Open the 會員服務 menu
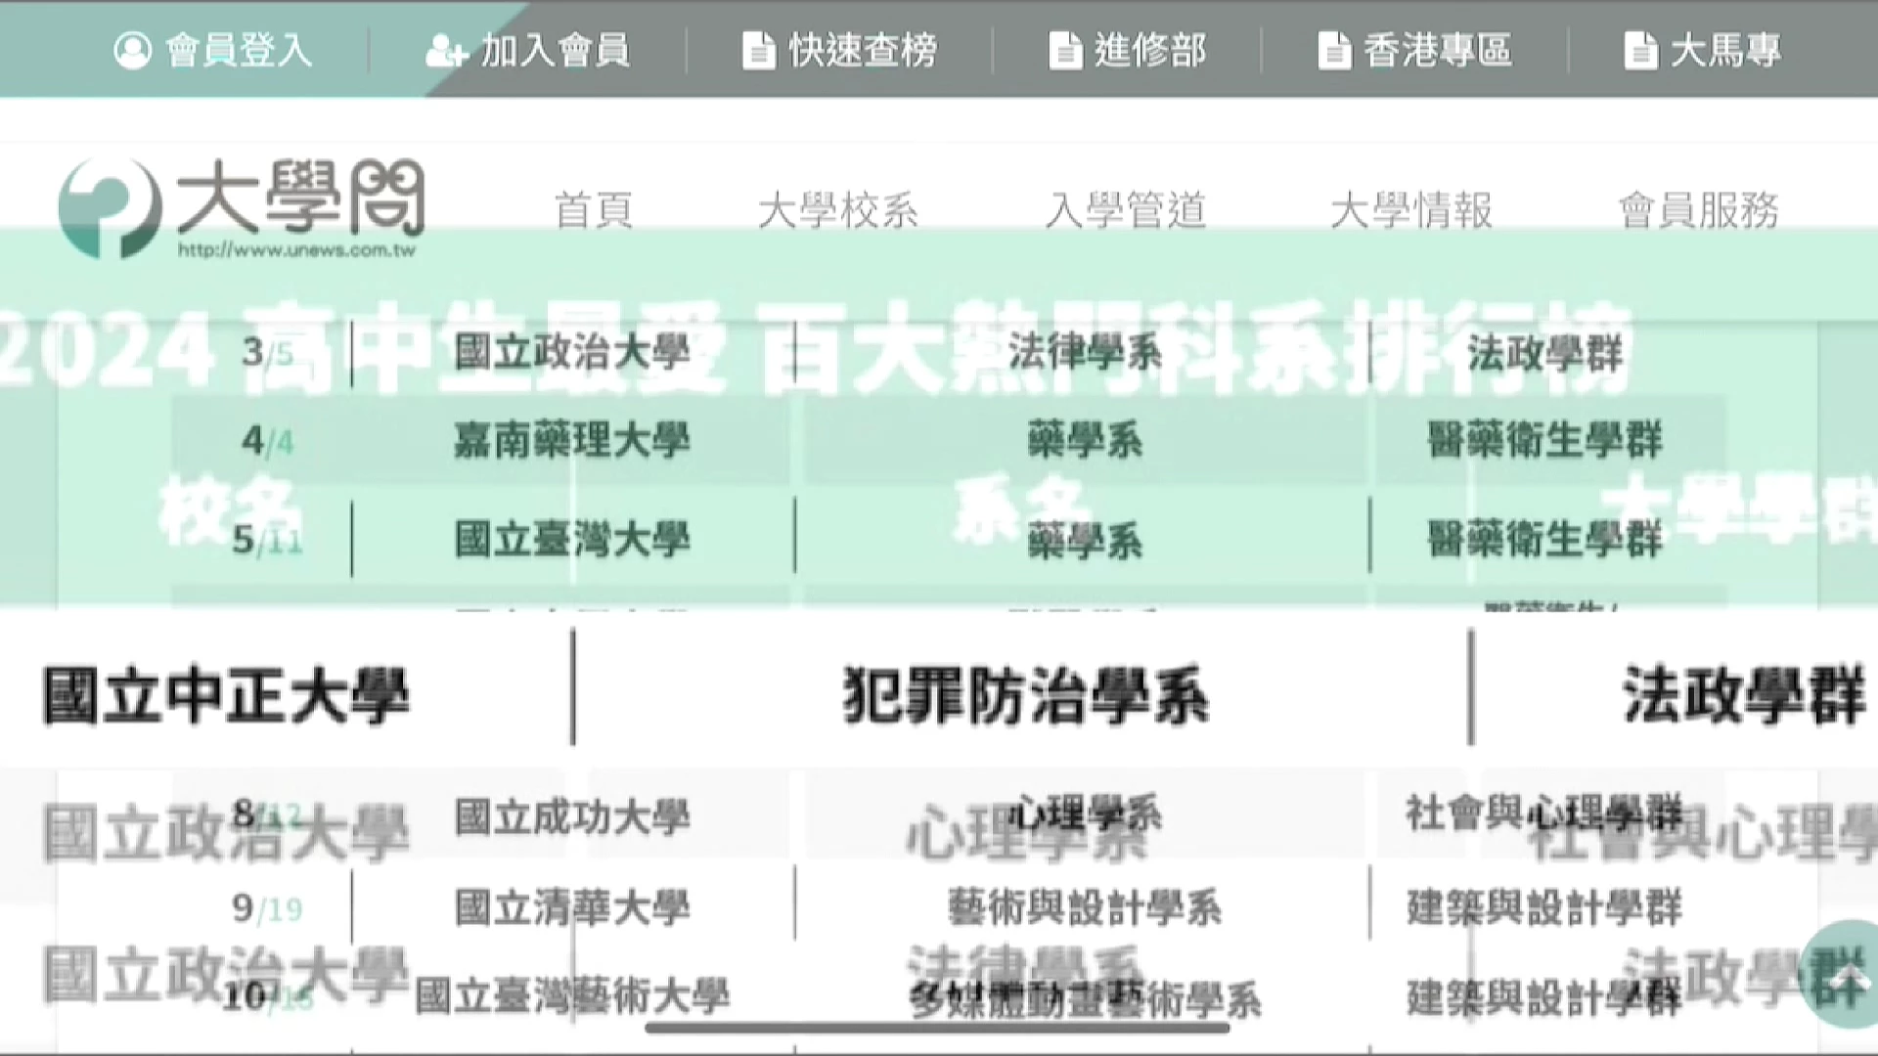 (1699, 210)
